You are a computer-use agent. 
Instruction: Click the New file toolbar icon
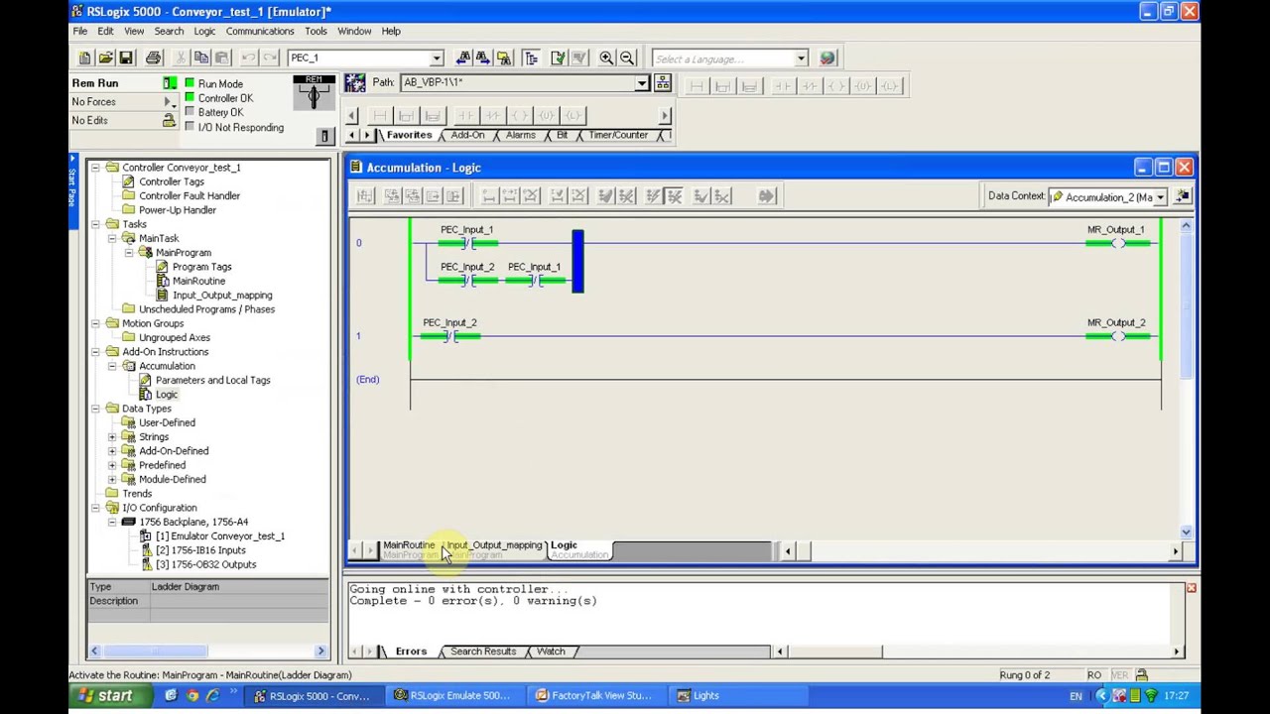tap(85, 59)
